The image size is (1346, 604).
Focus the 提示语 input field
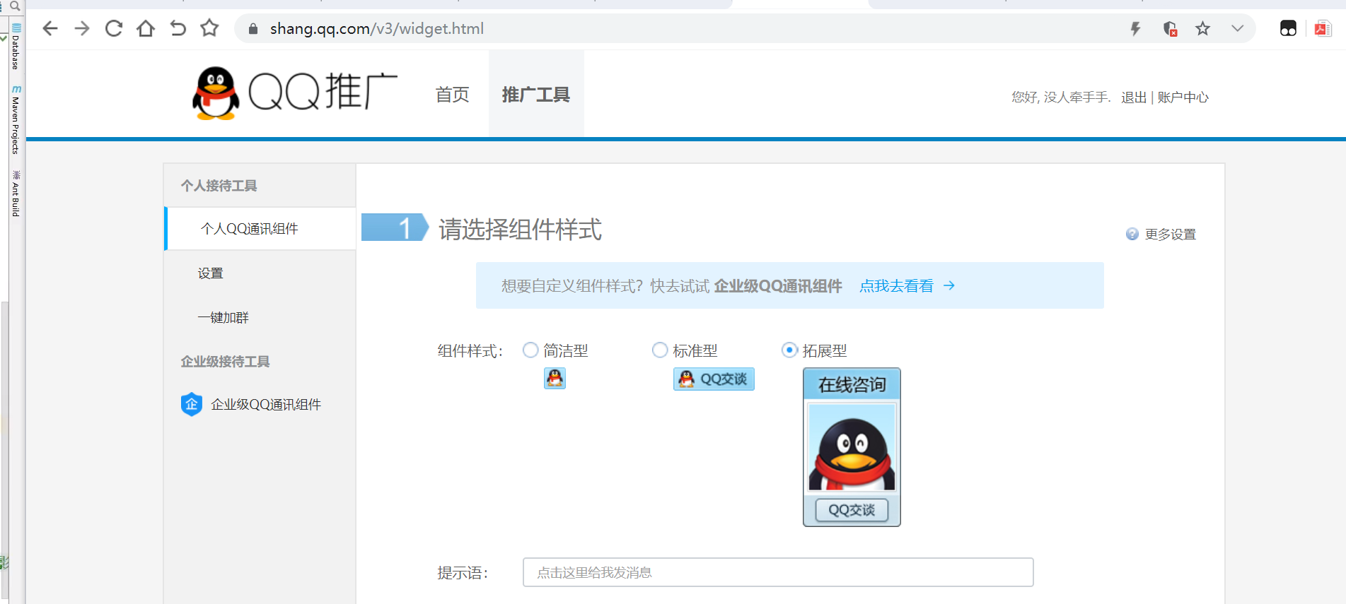click(778, 572)
